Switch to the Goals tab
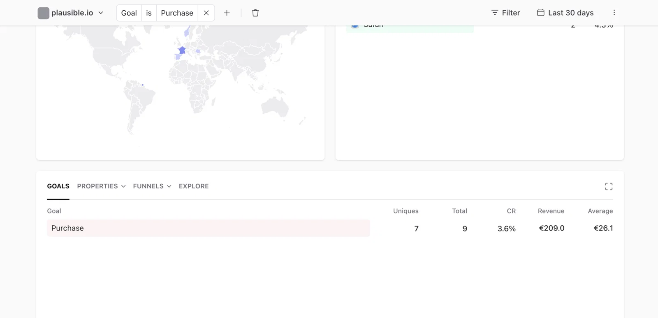This screenshot has width=658, height=318. (x=58, y=186)
